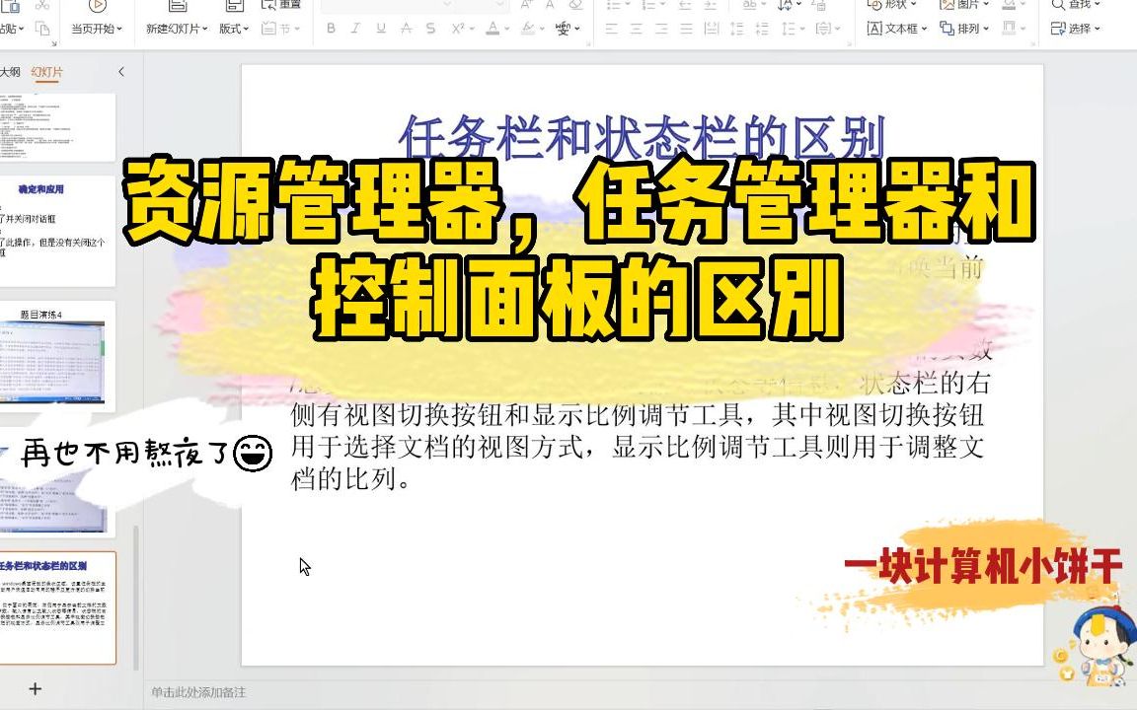The width and height of the screenshot is (1137, 710).
Task: Collapse the slide thumbnail panel
Action: [121, 72]
